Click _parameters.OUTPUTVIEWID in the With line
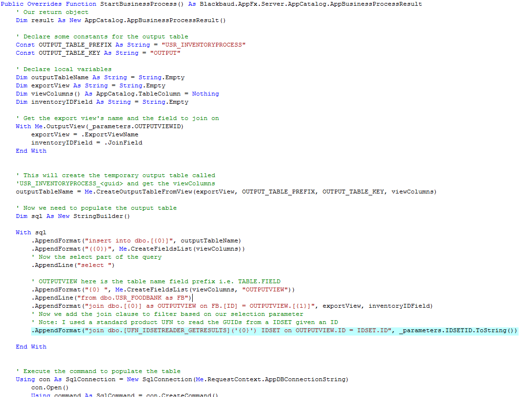This screenshot has height=397, width=520. [x=134, y=127]
